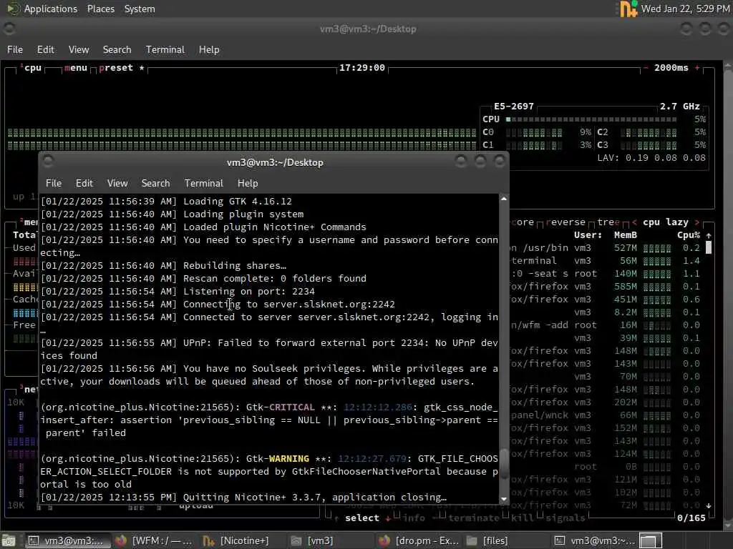The height and width of the screenshot is (549, 733).
Task: Click scroll-up arrow of front terminal scrollbar
Action: pos(504,199)
